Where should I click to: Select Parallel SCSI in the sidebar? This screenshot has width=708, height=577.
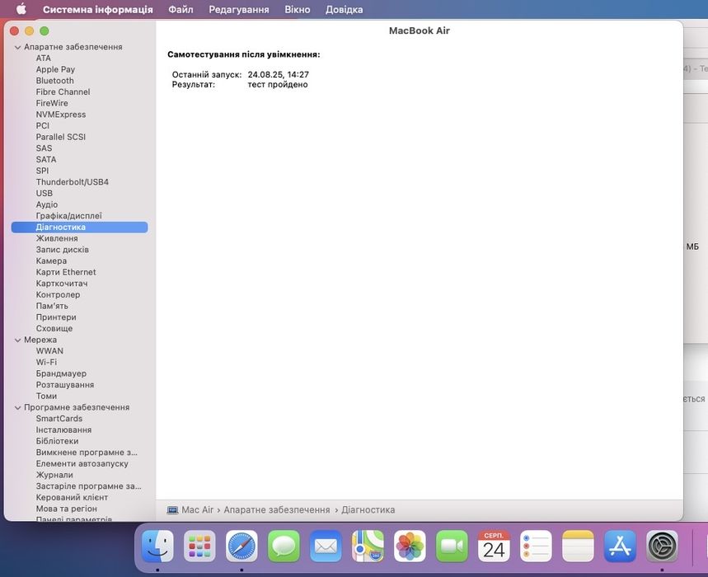tap(61, 137)
